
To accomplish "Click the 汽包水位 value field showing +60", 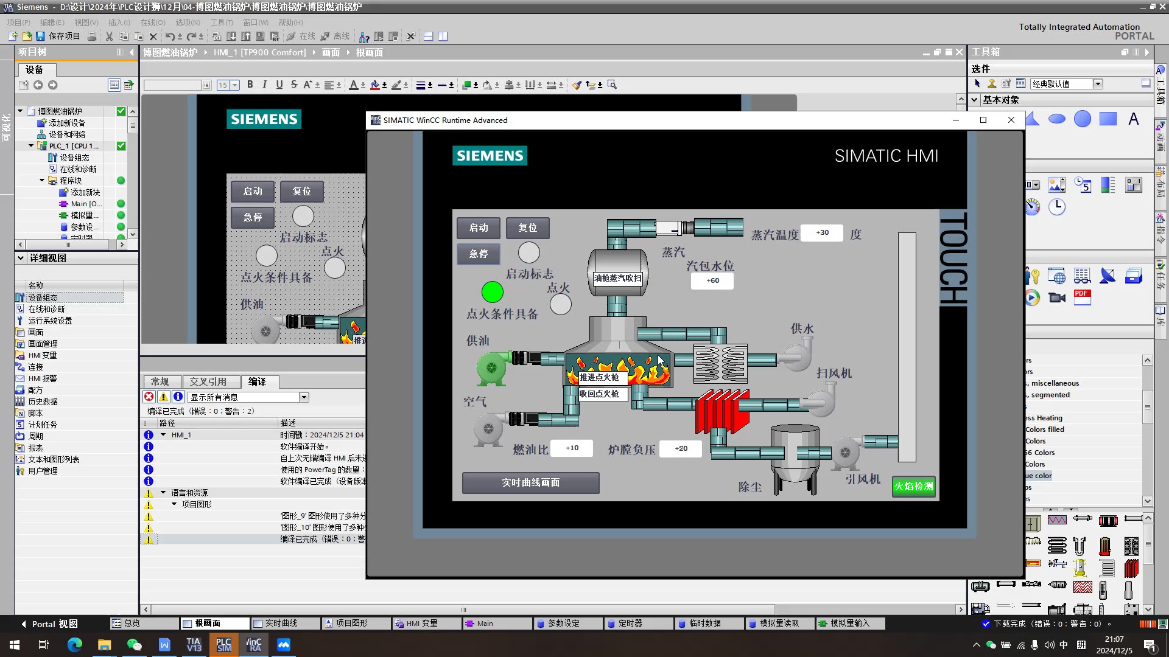I will coord(712,280).
